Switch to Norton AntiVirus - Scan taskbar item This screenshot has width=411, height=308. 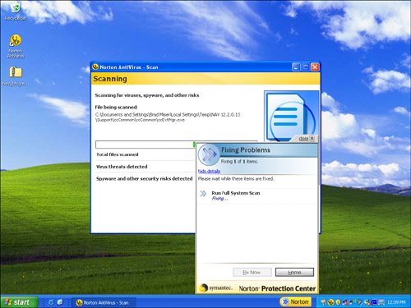104,302
